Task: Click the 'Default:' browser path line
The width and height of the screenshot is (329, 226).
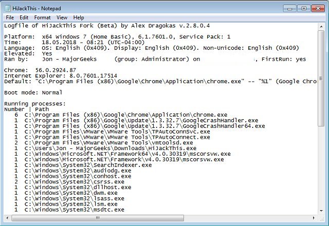Action: (160, 81)
